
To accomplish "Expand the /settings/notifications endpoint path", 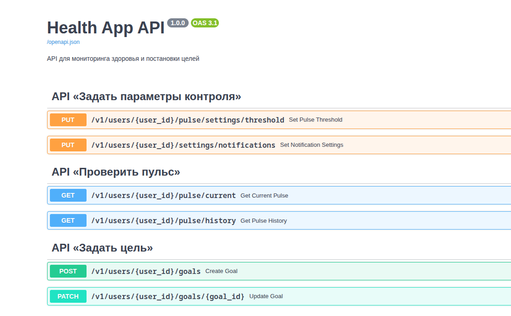I will (183, 145).
